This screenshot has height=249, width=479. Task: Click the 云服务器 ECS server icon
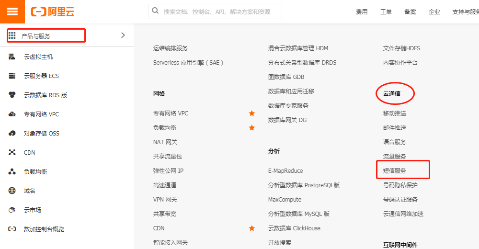12,76
